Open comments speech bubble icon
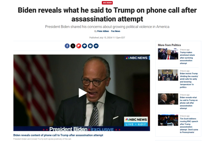The height and width of the screenshot is (141, 209). click(85, 46)
